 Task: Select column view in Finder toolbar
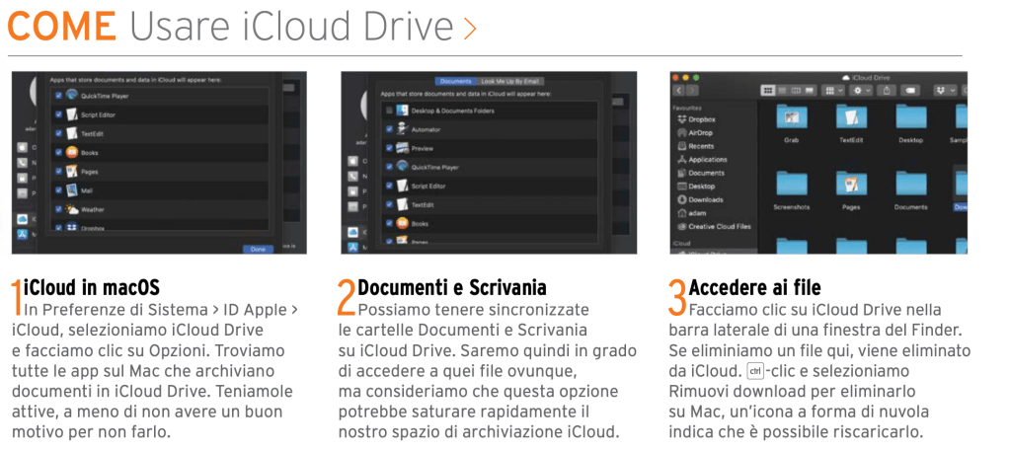point(796,90)
